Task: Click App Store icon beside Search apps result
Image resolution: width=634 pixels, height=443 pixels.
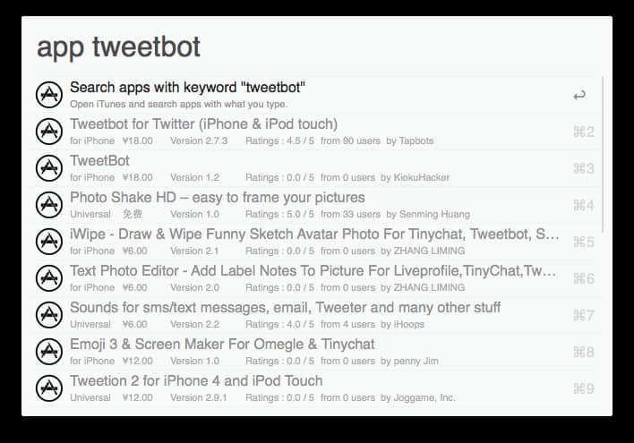Action: tap(49, 95)
